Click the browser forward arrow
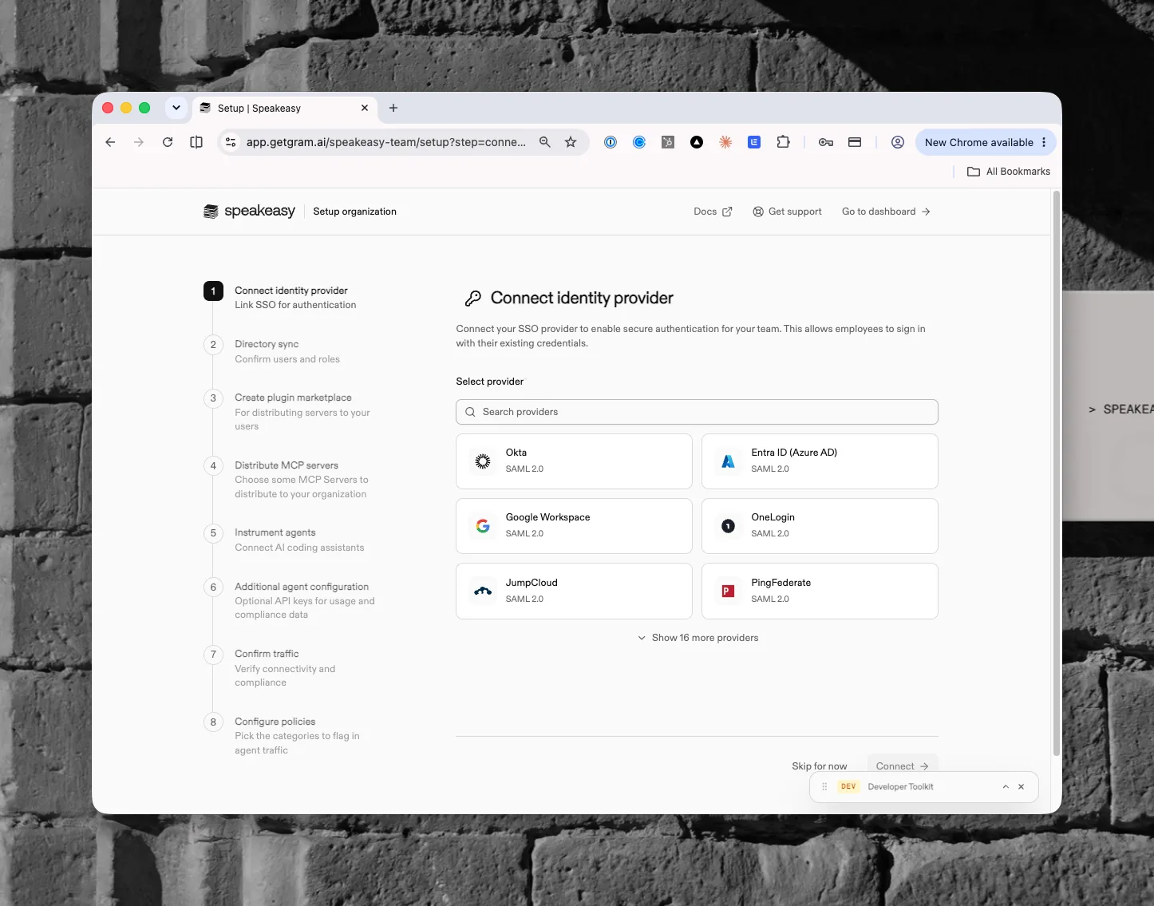 point(139,142)
